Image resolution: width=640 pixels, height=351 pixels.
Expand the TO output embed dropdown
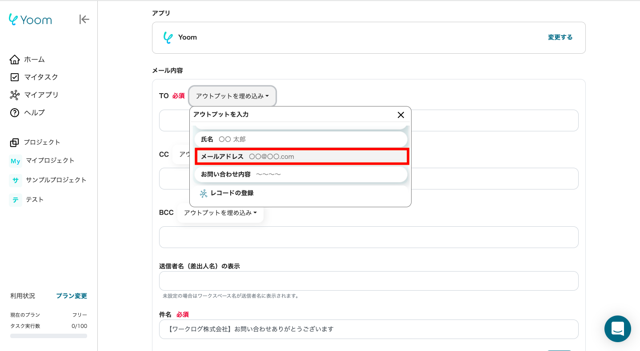(232, 96)
